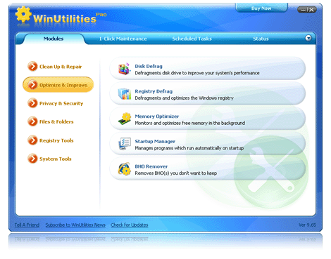This screenshot has width=331, height=259.
Task: Click the Startup Manager title
Action: coord(155,141)
